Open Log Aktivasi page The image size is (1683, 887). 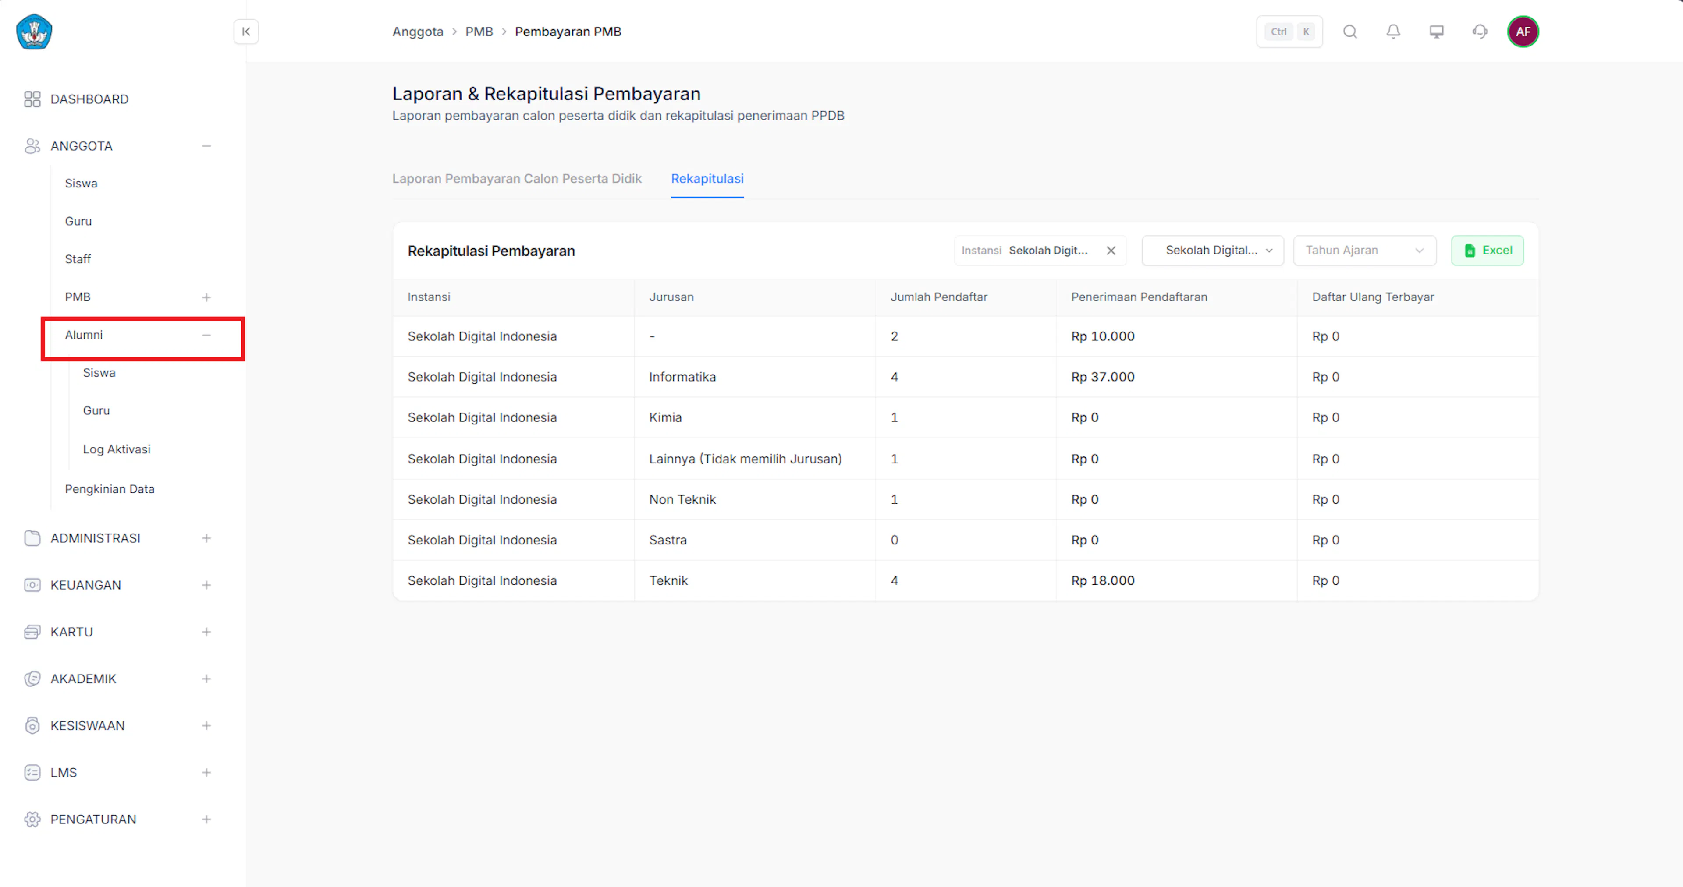point(116,449)
